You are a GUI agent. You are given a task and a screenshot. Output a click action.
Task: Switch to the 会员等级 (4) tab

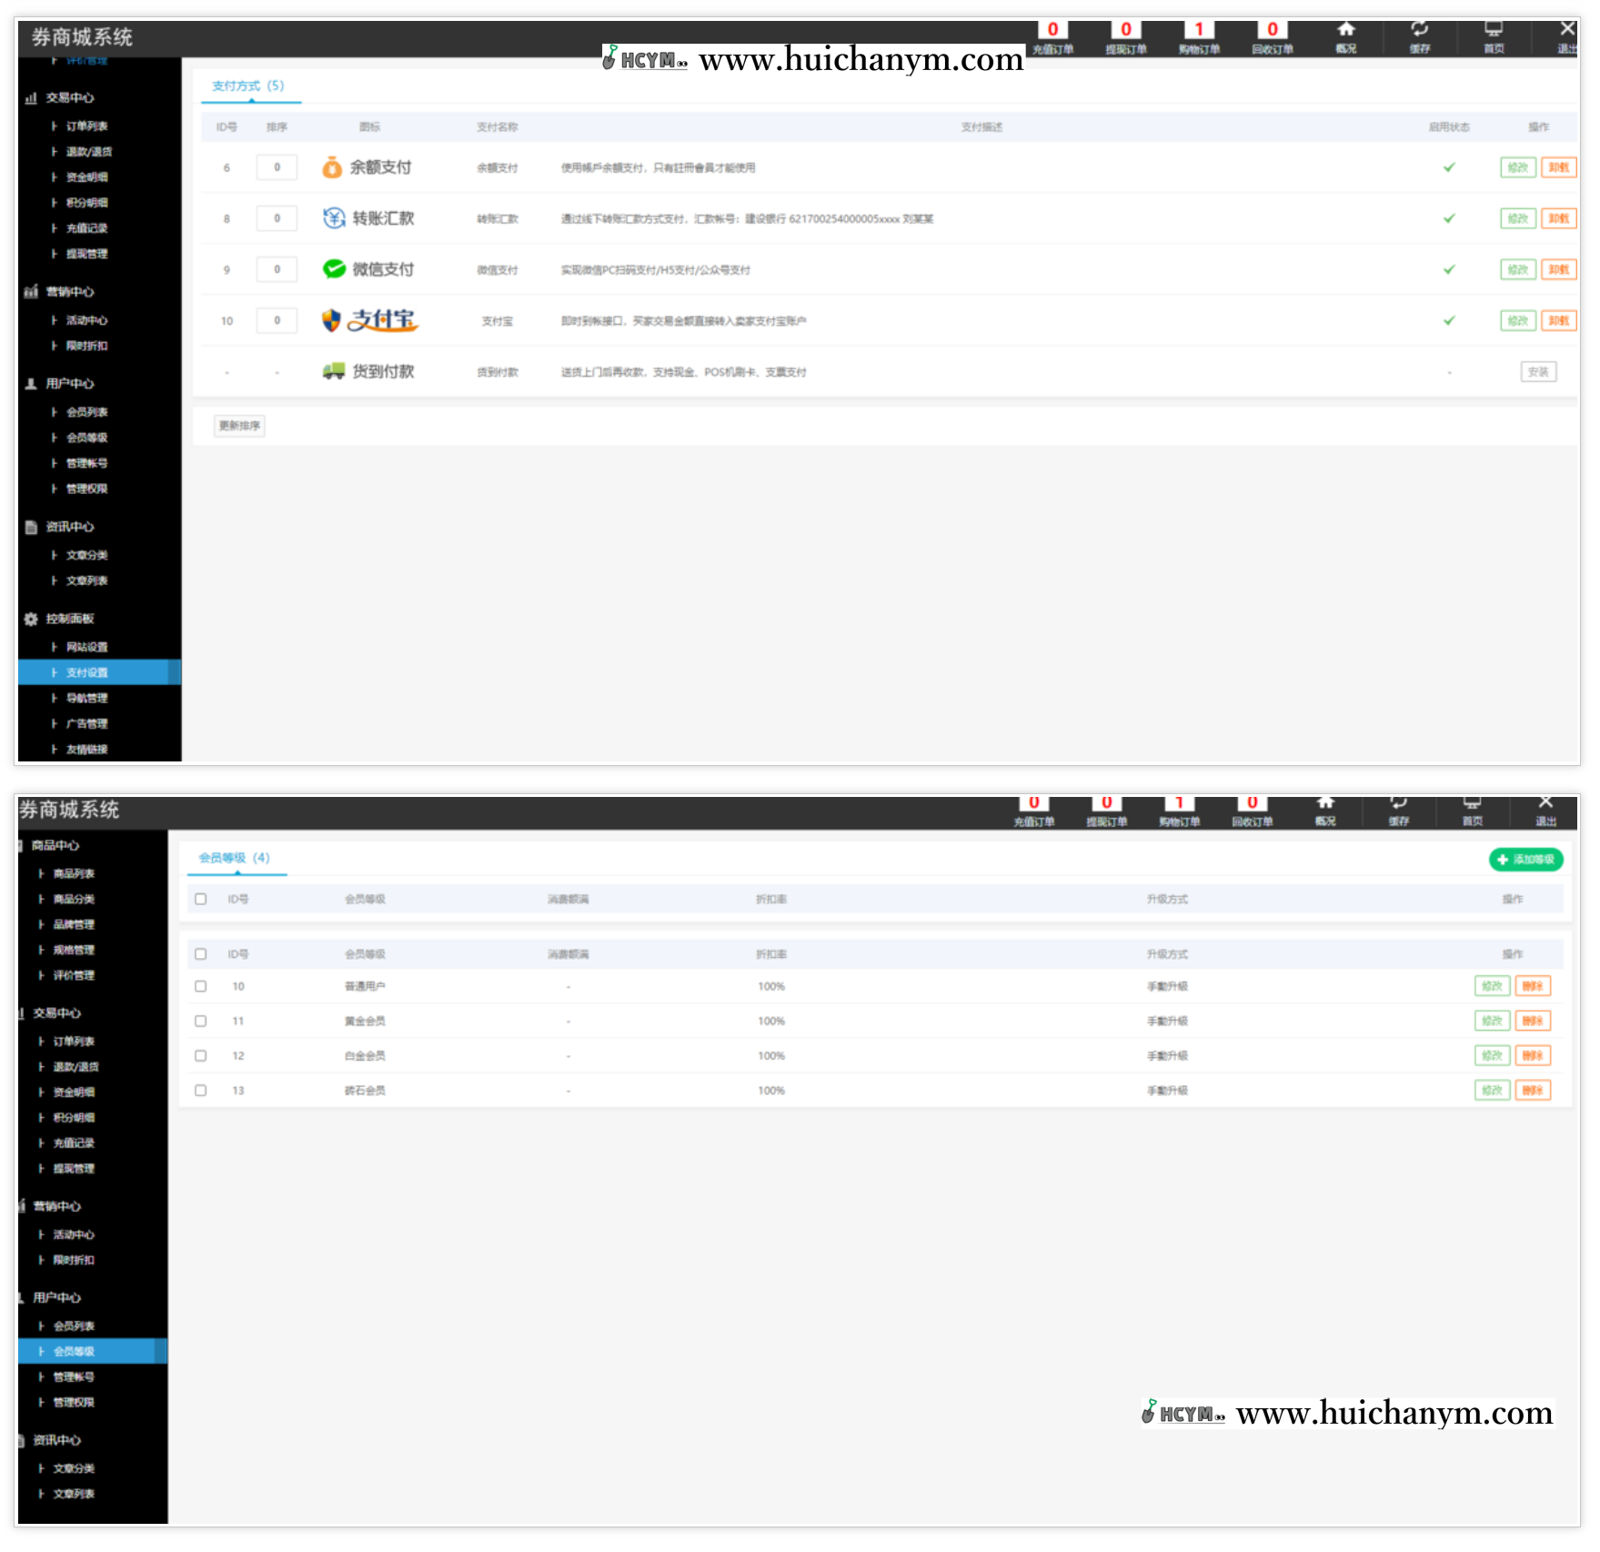235,858
